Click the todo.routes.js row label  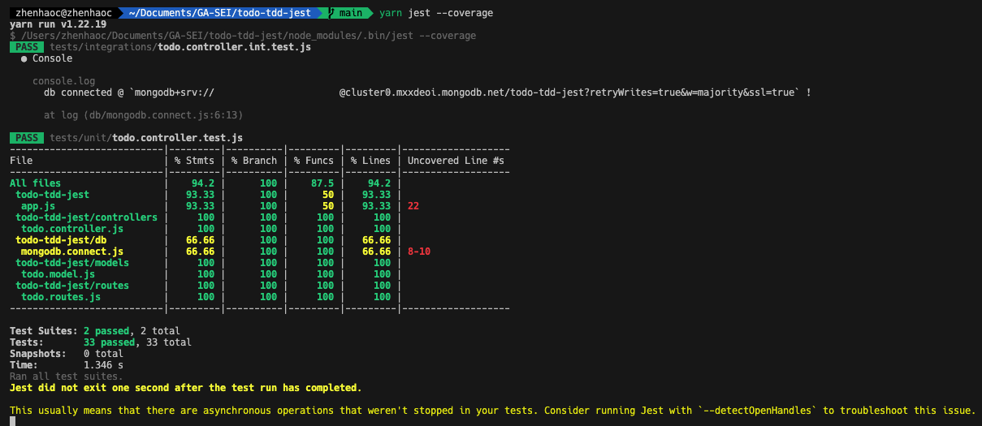point(61,297)
